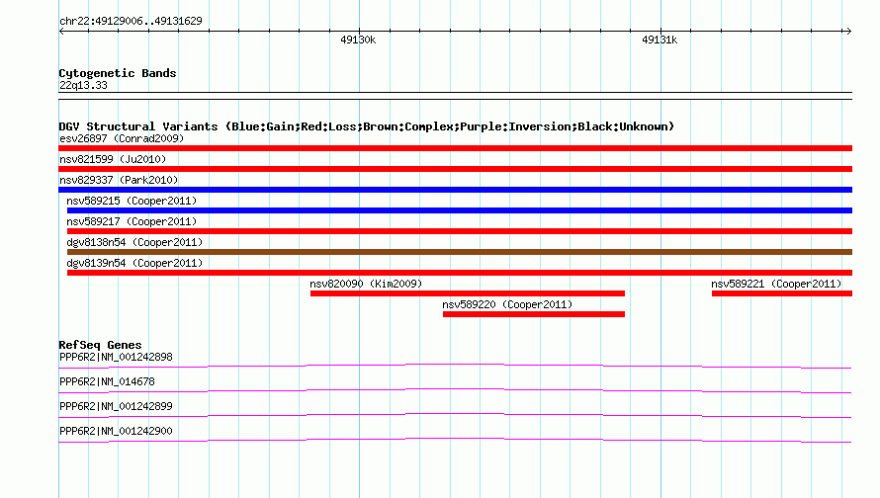Select the red esv26897 loss bar
The width and height of the screenshot is (880, 498).
(x=455, y=148)
